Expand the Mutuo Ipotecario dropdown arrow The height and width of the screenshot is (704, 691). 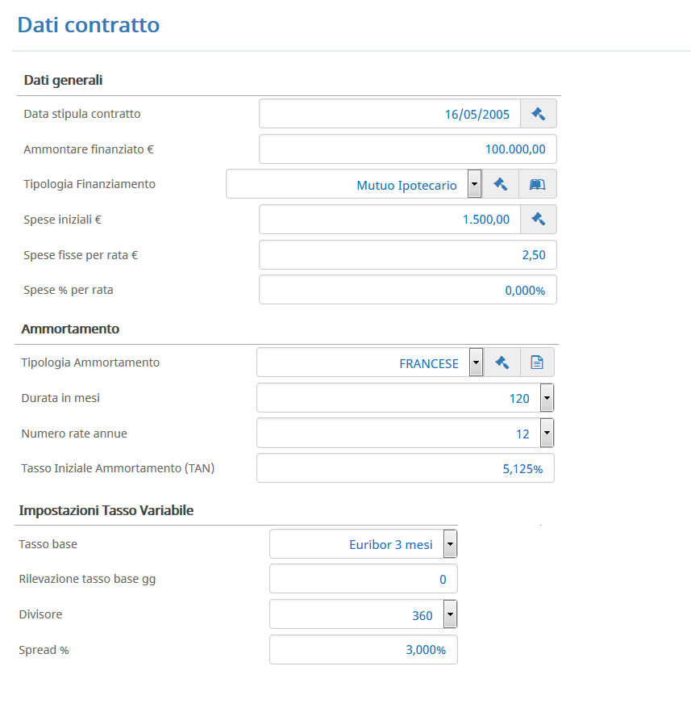[x=474, y=183]
